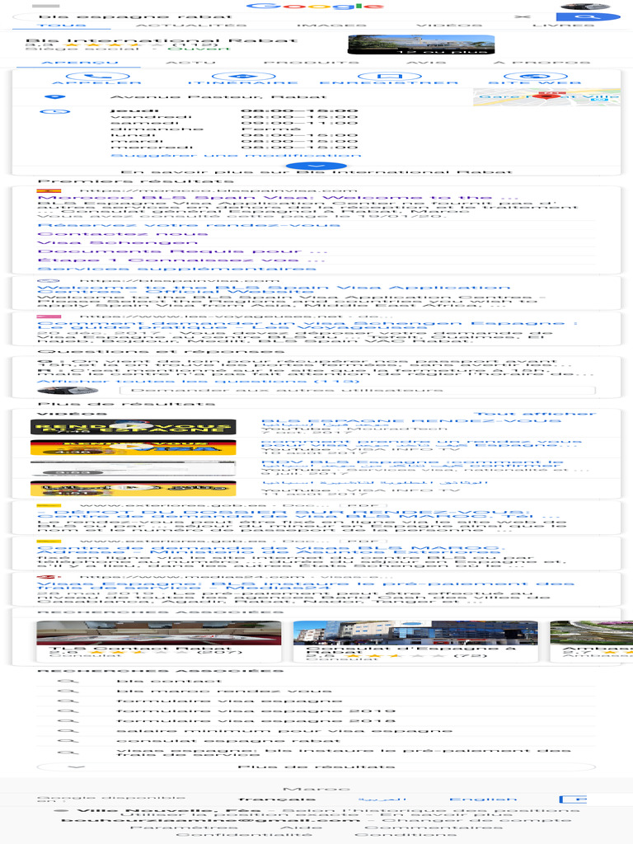This screenshot has width=633, height=844.
Task: Click the Google logo
Action: 316,6
